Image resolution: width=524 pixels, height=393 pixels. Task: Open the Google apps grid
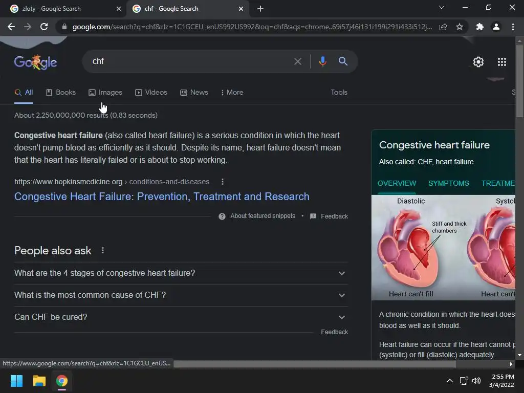click(502, 62)
